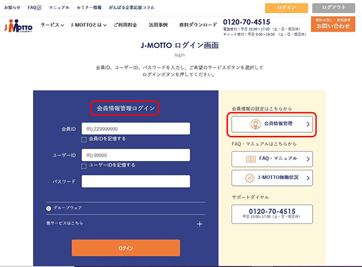Viewport: 362px width, 267px height.
Task: Click header phone number 0120-70-4515
Action: (x=247, y=22)
